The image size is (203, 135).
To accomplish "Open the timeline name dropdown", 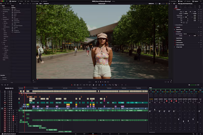I will pos(102,4).
